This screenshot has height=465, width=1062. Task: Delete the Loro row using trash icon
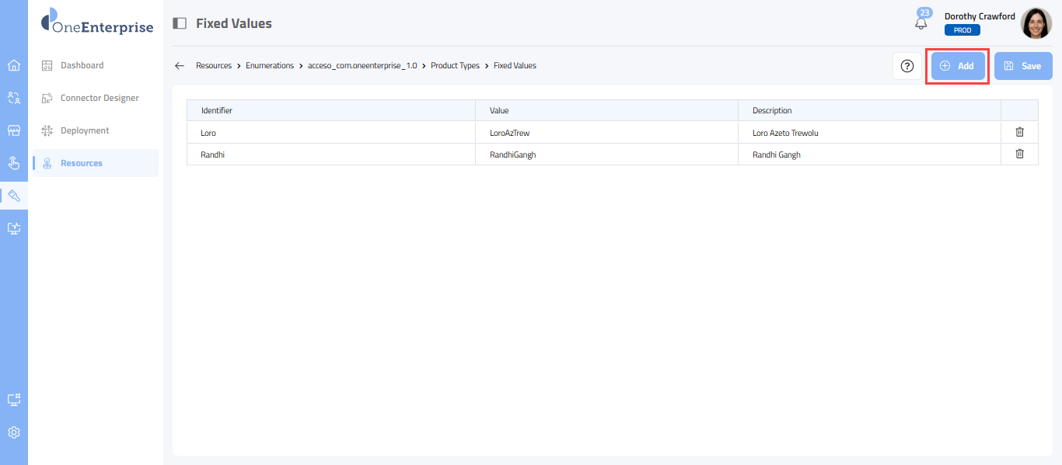[1019, 133]
